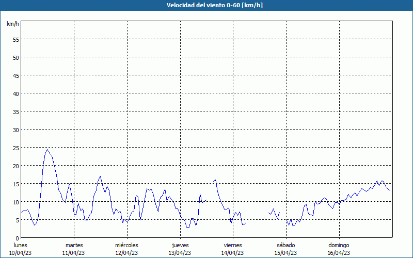Click the 15 value on the y-axis
413x258 pixels.
coord(16,184)
